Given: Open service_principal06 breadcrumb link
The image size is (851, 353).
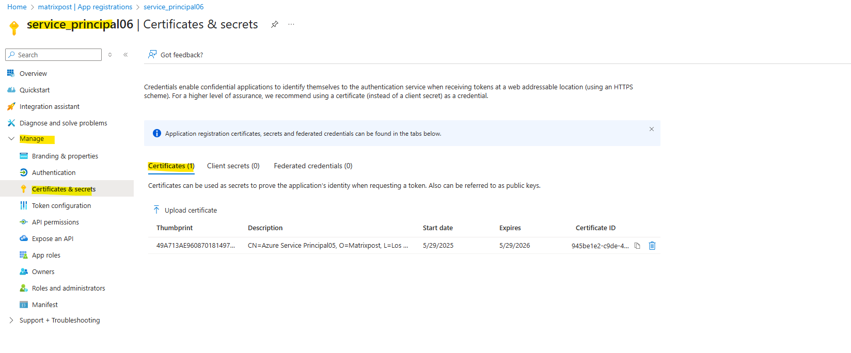Looking at the screenshot, I should (174, 7).
